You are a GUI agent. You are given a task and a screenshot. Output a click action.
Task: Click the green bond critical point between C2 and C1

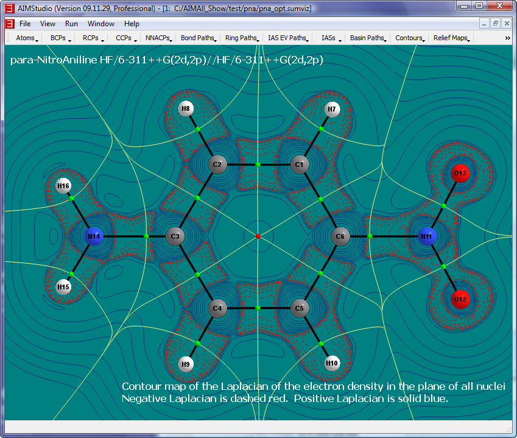(x=258, y=164)
